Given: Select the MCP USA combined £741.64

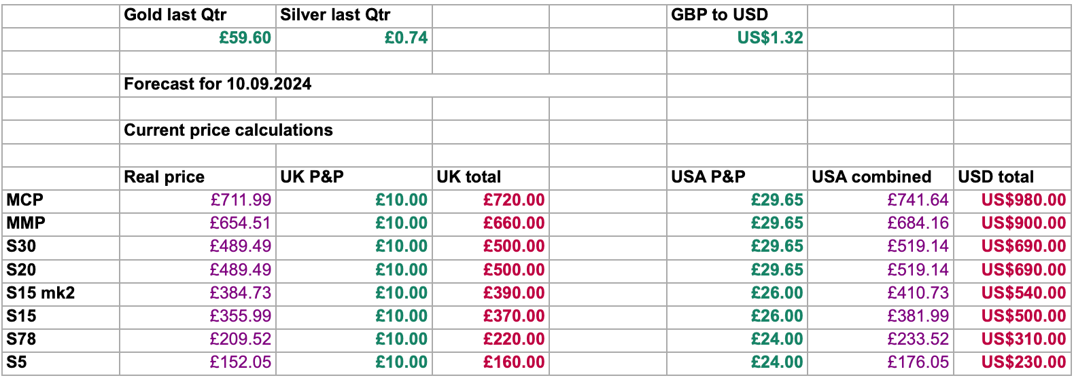Looking at the screenshot, I should 918,200.
